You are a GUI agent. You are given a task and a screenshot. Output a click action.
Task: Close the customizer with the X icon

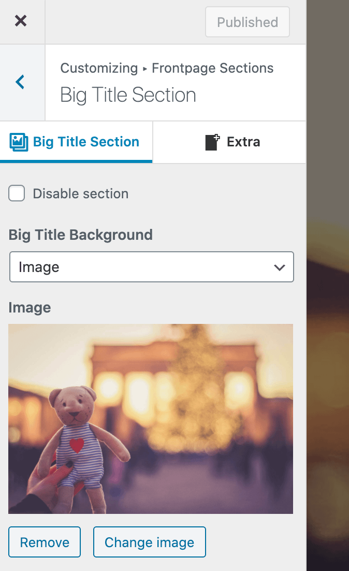[21, 21]
